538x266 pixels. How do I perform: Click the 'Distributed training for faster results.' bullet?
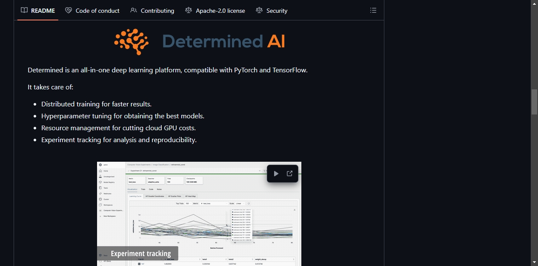point(96,104)
